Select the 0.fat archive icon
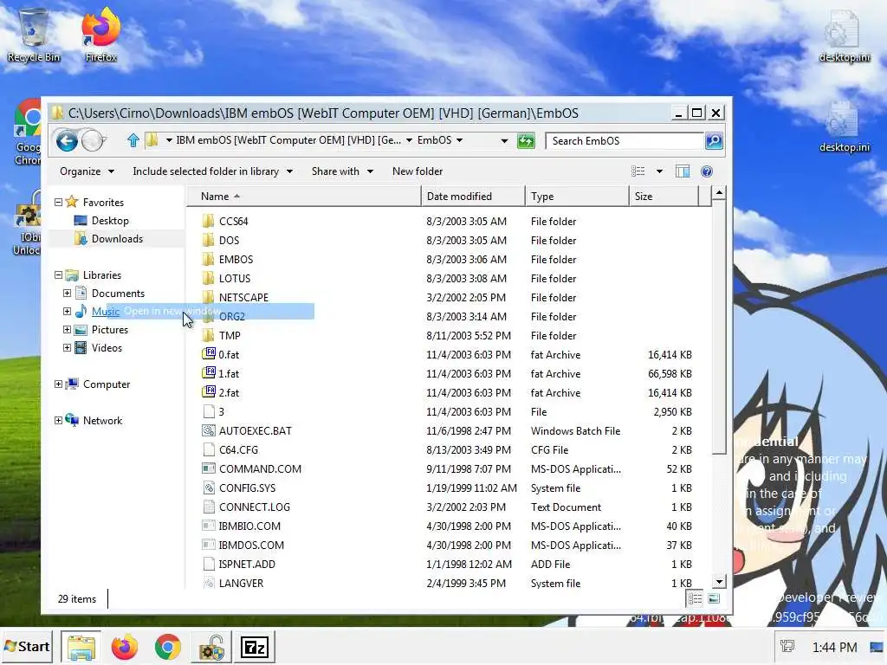This screenshot has height=665, width=887. [209, 354]
